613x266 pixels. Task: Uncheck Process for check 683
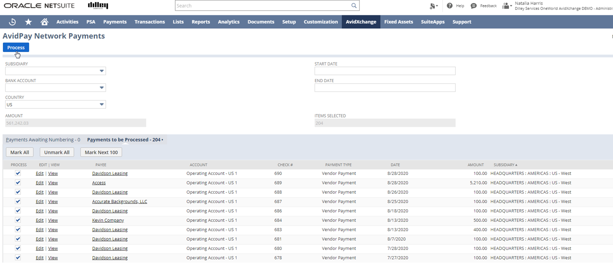click(18, 229)
